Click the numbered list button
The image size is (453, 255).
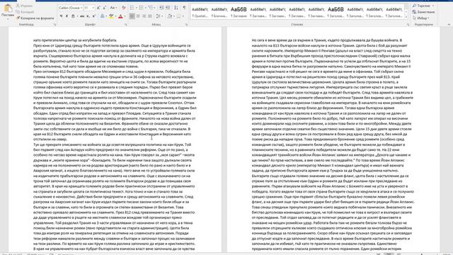142,8
